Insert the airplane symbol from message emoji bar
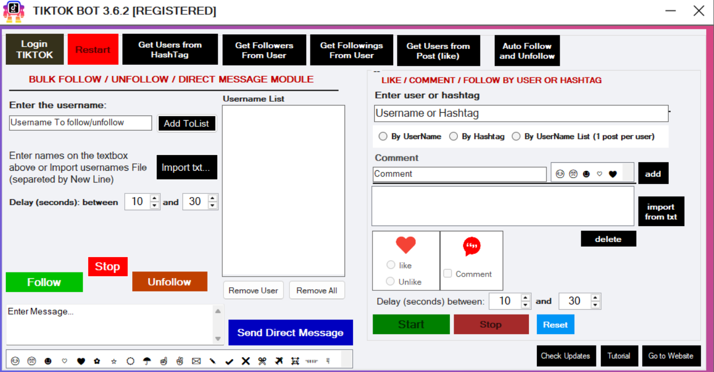This screenshot has width=714, height=372. 279,361
